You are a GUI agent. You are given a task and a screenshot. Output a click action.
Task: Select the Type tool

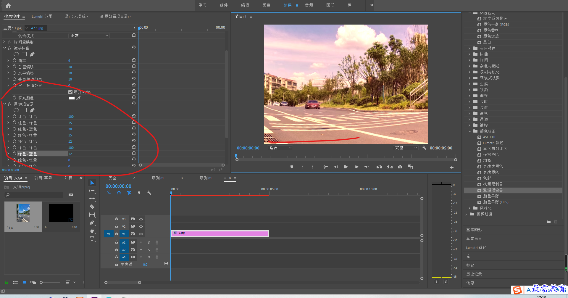92,239
